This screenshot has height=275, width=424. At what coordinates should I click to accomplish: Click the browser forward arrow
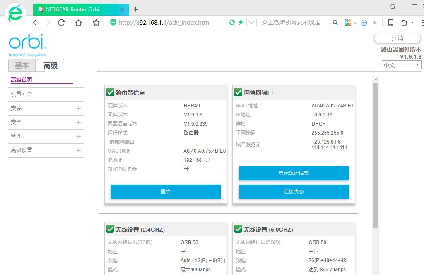[48, 23]
